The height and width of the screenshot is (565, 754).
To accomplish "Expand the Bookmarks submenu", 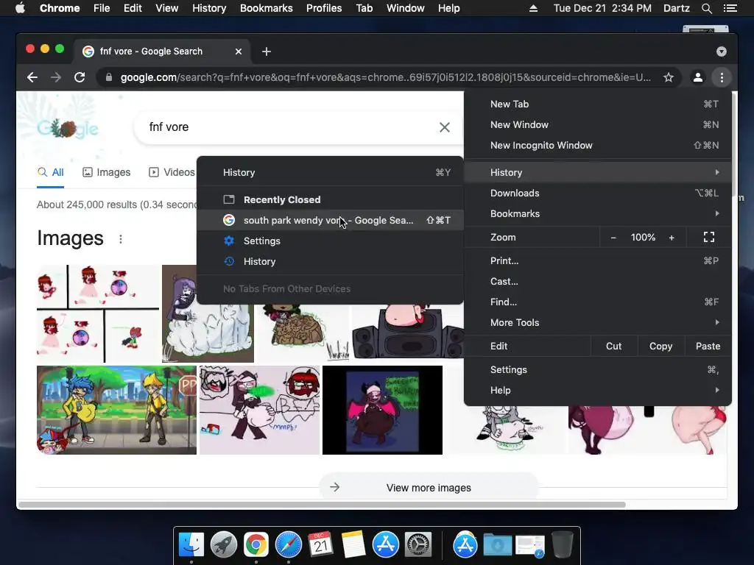I will point(598,214).
